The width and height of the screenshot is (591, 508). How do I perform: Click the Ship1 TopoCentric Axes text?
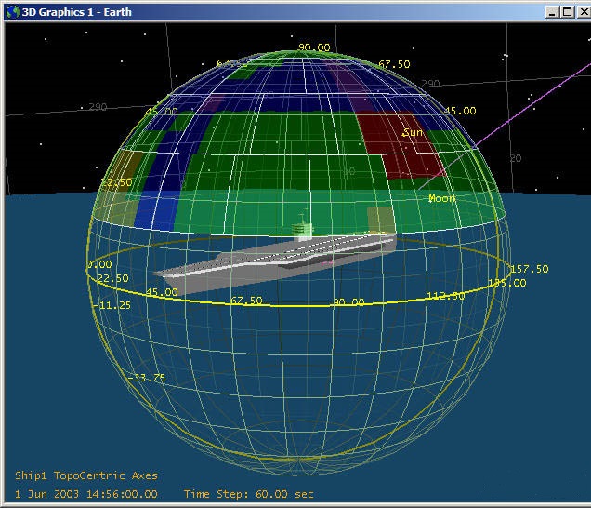point(86,475)
